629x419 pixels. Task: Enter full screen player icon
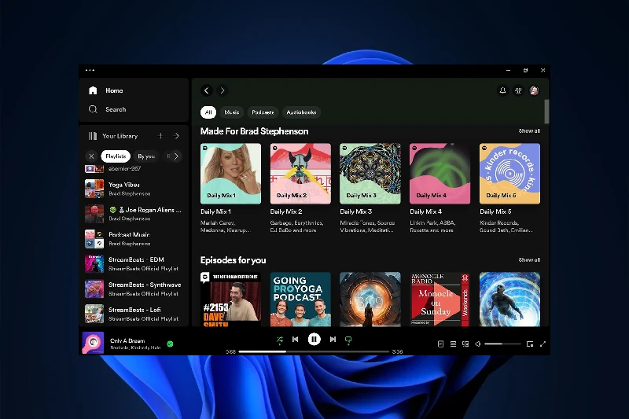tap(543, 344)
